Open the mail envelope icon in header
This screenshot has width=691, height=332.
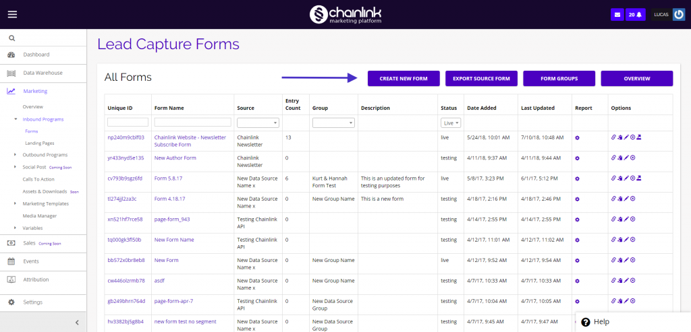(617, 15)
